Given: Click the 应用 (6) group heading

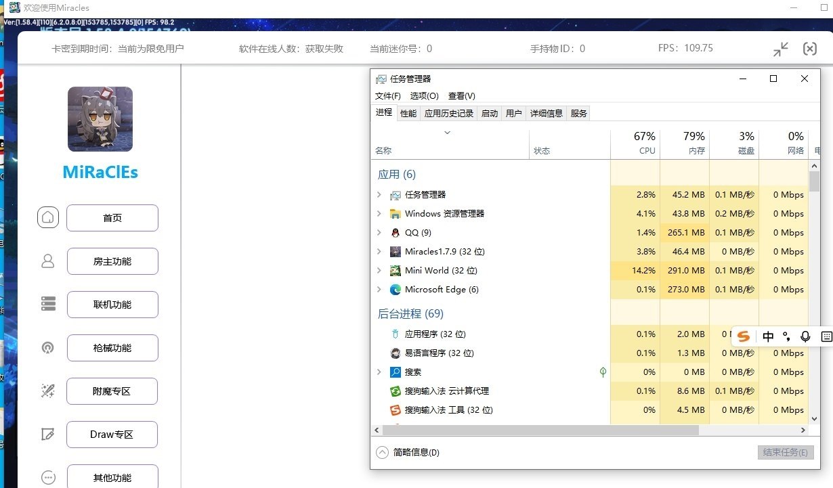Looking at the screenshot, I should pyautogui.click(x=397, y=175).
